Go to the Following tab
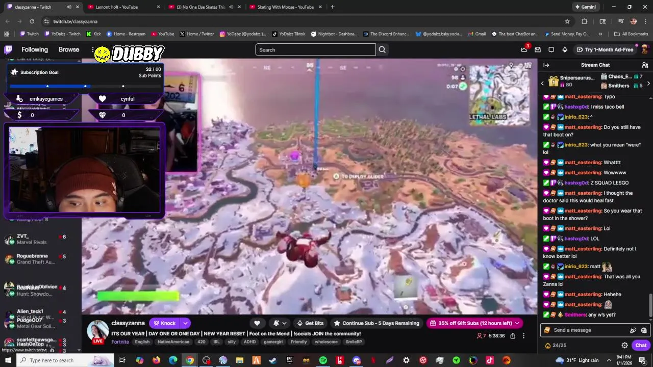653x367 pixels. click(x=35, y=49)
